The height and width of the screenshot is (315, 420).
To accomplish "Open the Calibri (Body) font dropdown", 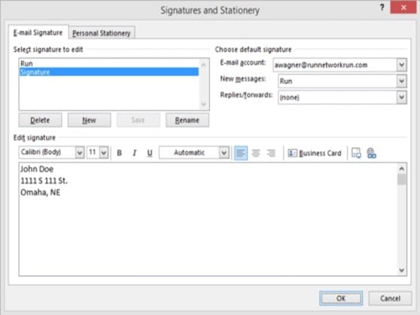I will point(80,153).
